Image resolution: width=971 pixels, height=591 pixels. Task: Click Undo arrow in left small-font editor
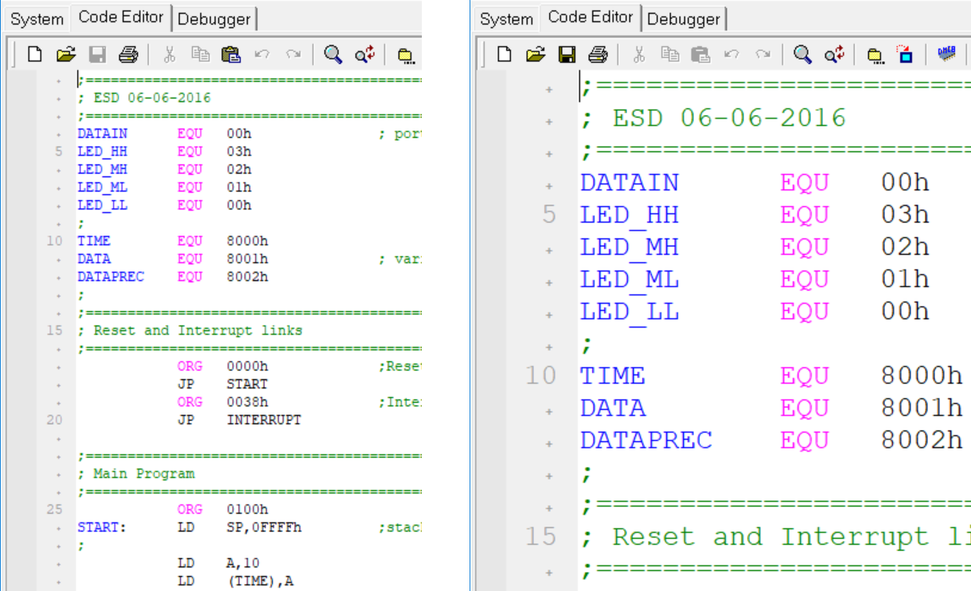261,54
